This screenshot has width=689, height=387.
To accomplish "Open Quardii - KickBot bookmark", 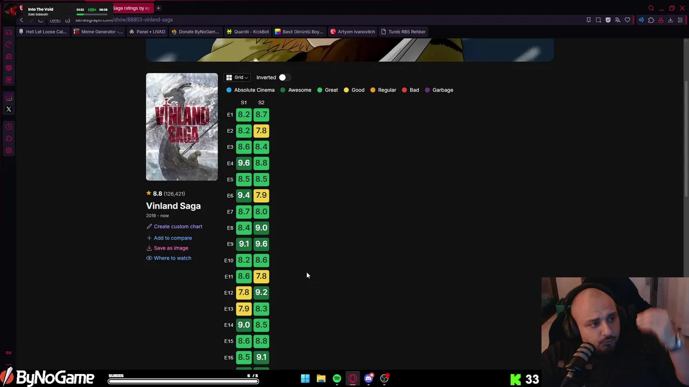I will 248,32.
